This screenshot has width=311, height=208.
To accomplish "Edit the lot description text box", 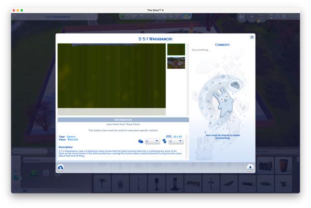I will [x=120, y=153].
